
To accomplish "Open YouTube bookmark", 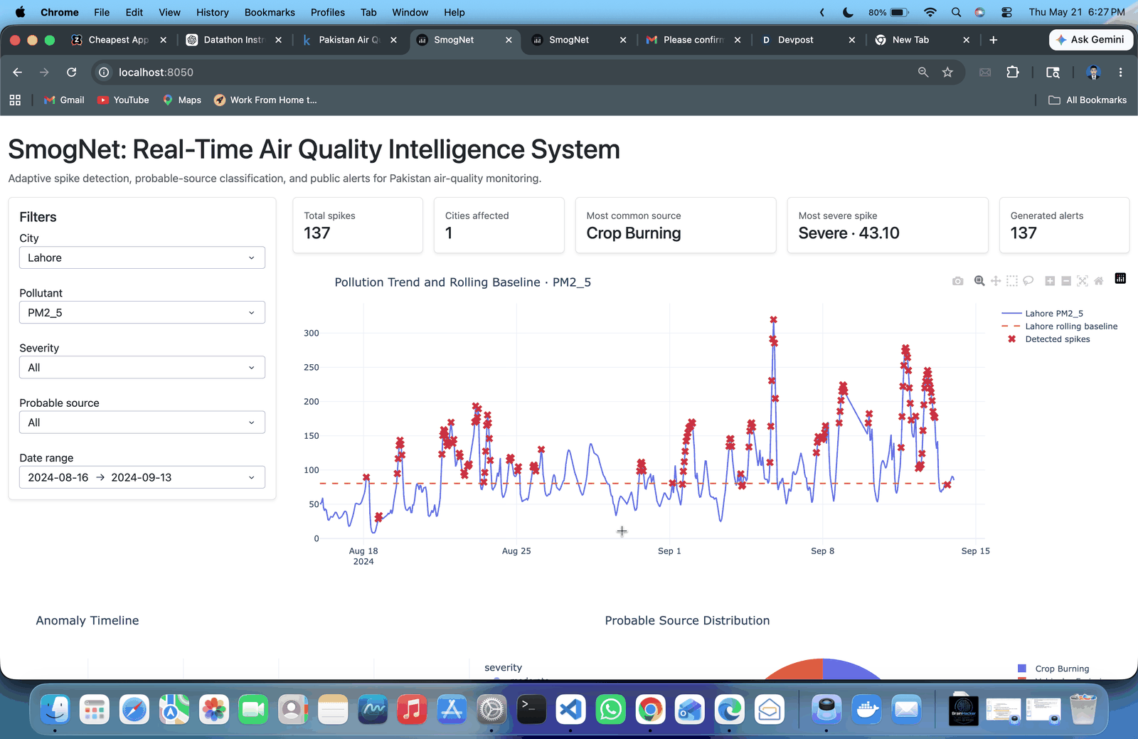I will 123,100.
